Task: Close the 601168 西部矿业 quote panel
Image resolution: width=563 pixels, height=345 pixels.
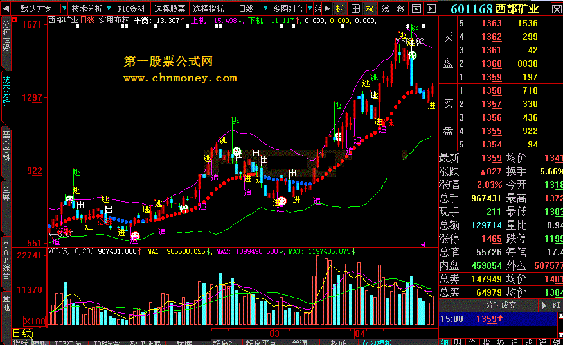Action: (x=557, y=9)
